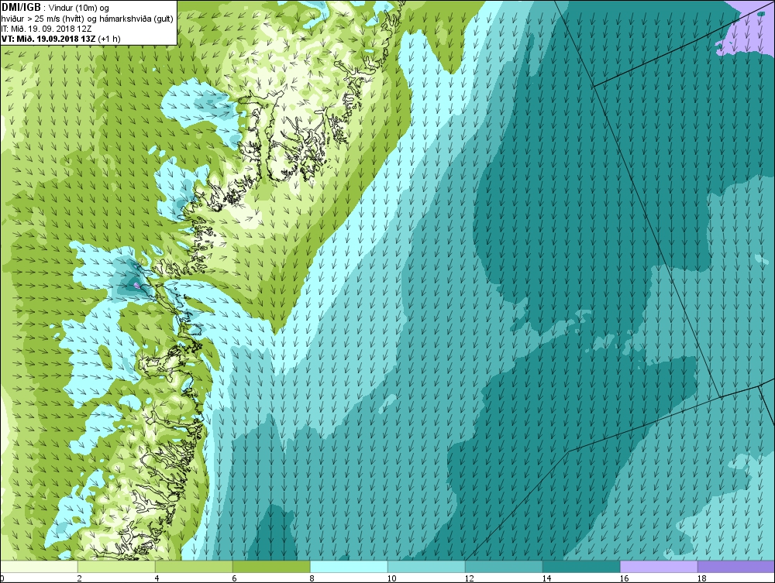Click the "Vindur (10m) og" header text

coord(78,8)
